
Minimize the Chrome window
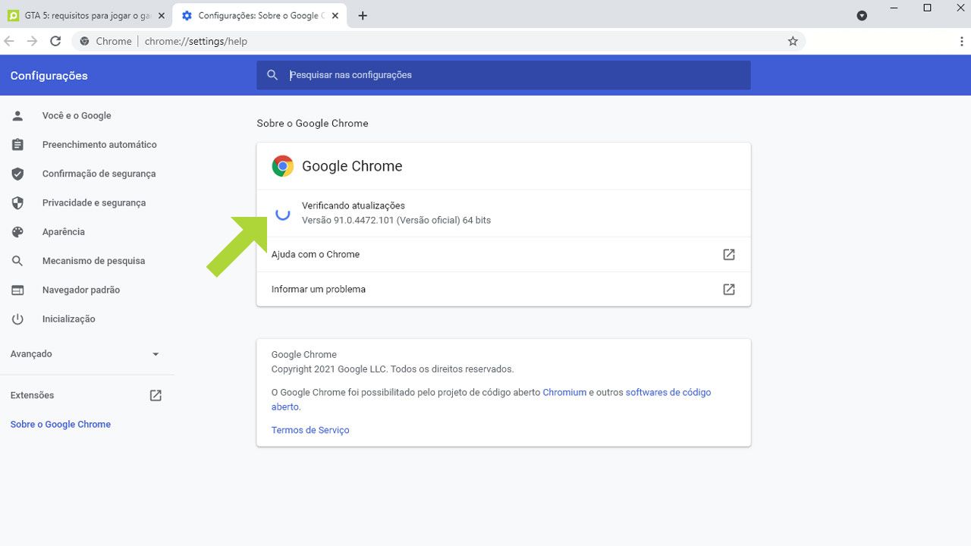pyautogui.click(x=892, y=8)
